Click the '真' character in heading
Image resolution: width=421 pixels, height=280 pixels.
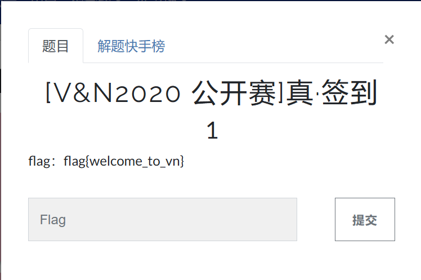point(299,93)
